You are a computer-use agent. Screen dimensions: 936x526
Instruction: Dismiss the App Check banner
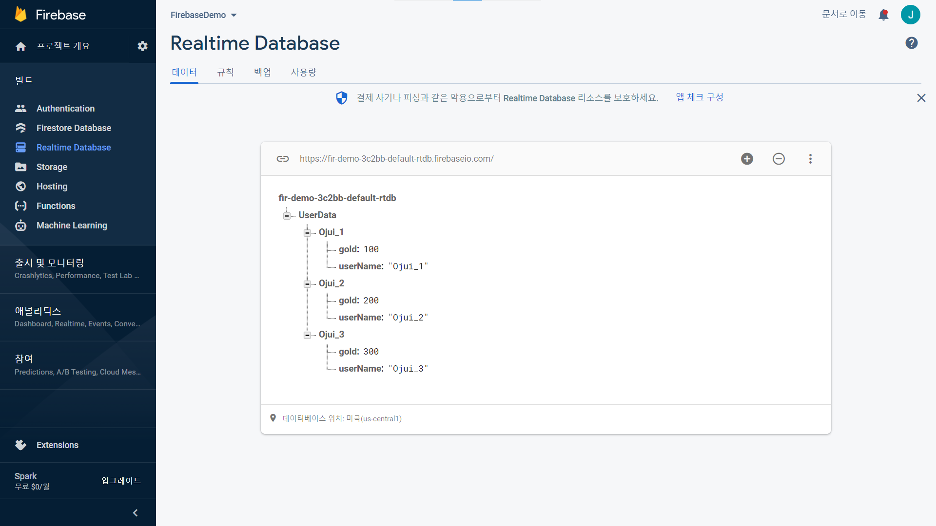pyautogui.click(x=921, y=98)
